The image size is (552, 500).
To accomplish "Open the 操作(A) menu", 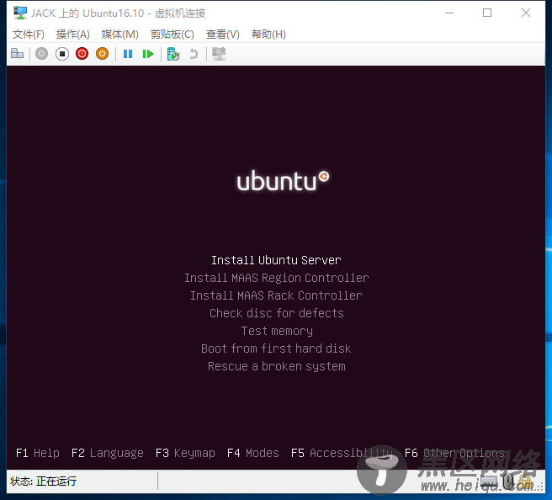I will (x=73, y=35).
